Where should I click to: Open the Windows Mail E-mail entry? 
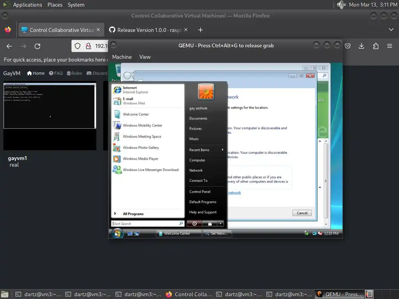pos(148,101)
